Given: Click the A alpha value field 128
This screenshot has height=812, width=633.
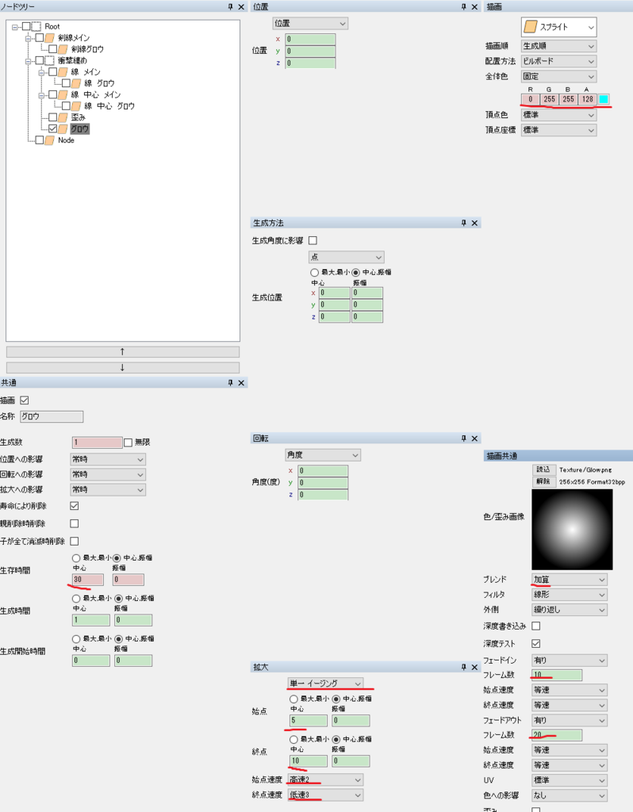Looking at the screenshot, I should point(588,99).
